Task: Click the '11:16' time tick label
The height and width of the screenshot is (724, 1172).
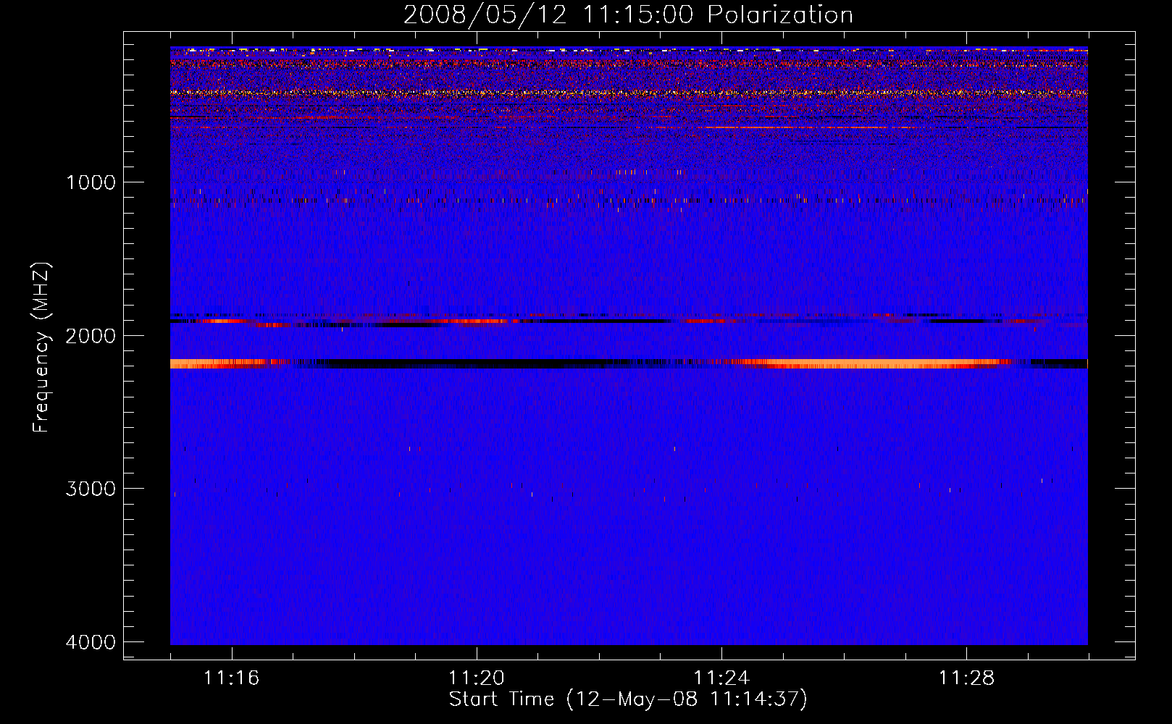Action: coord(232,678)
